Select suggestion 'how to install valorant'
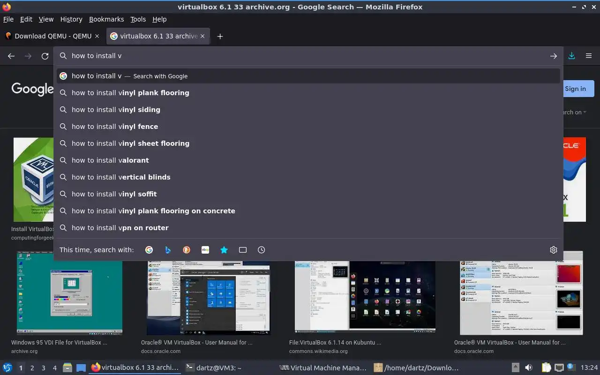Image resolution: width=600 pixels, height=375 pixels. [x=308, y=160]
